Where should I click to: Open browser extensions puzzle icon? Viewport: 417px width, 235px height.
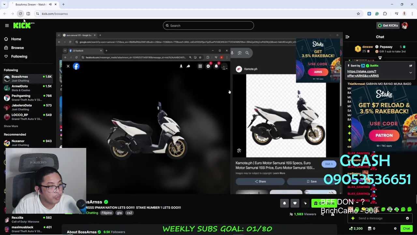click(385, 14)
